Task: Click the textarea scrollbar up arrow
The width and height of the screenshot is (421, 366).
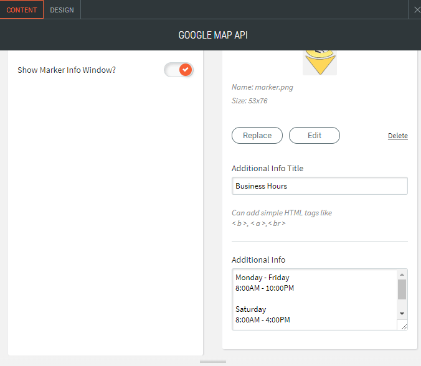Action: click(x=402, y=274)
